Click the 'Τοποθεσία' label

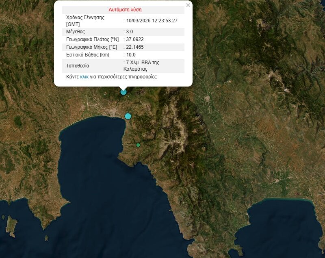[77, 66]
